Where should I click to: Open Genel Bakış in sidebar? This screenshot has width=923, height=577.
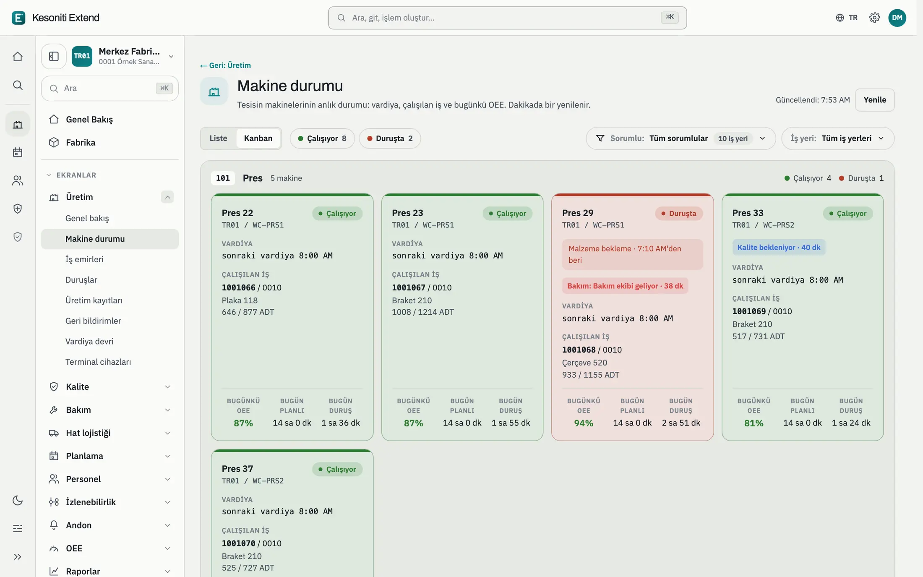[110, 119]
